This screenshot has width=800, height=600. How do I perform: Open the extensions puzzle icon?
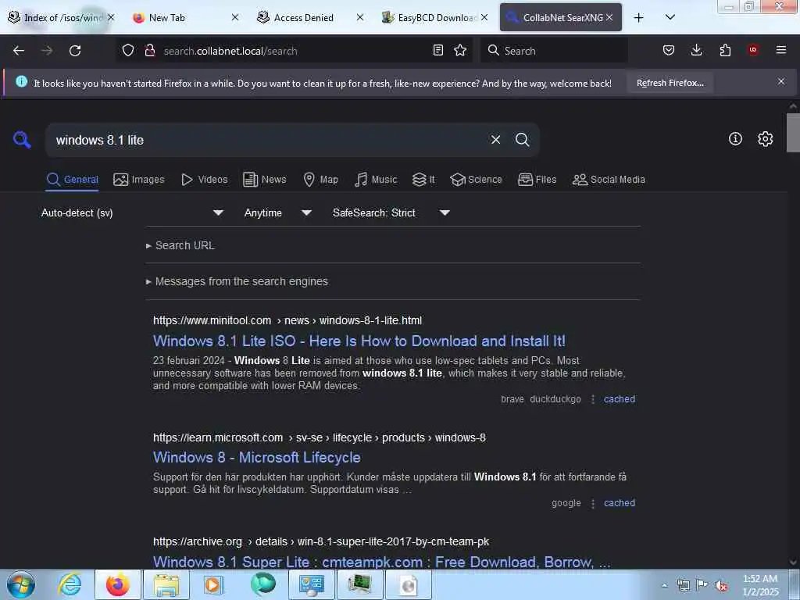coord(725,50)
